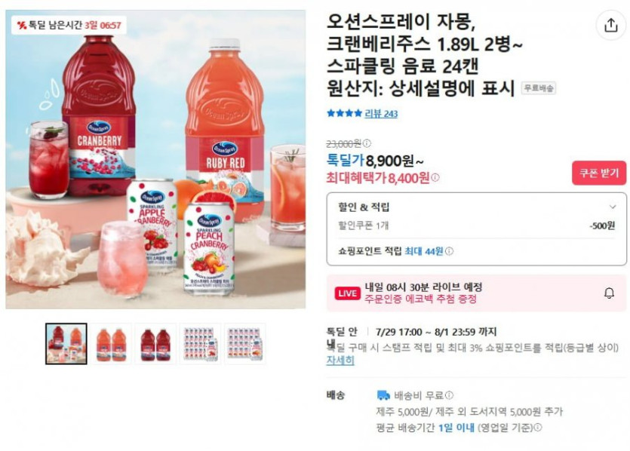Expand the 할인 & 적립 chevron
The image size is (630, 451).
(613, 207)
